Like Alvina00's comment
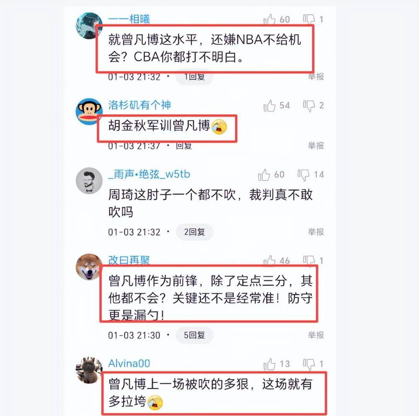419x416 pixels. coord(269,364)
